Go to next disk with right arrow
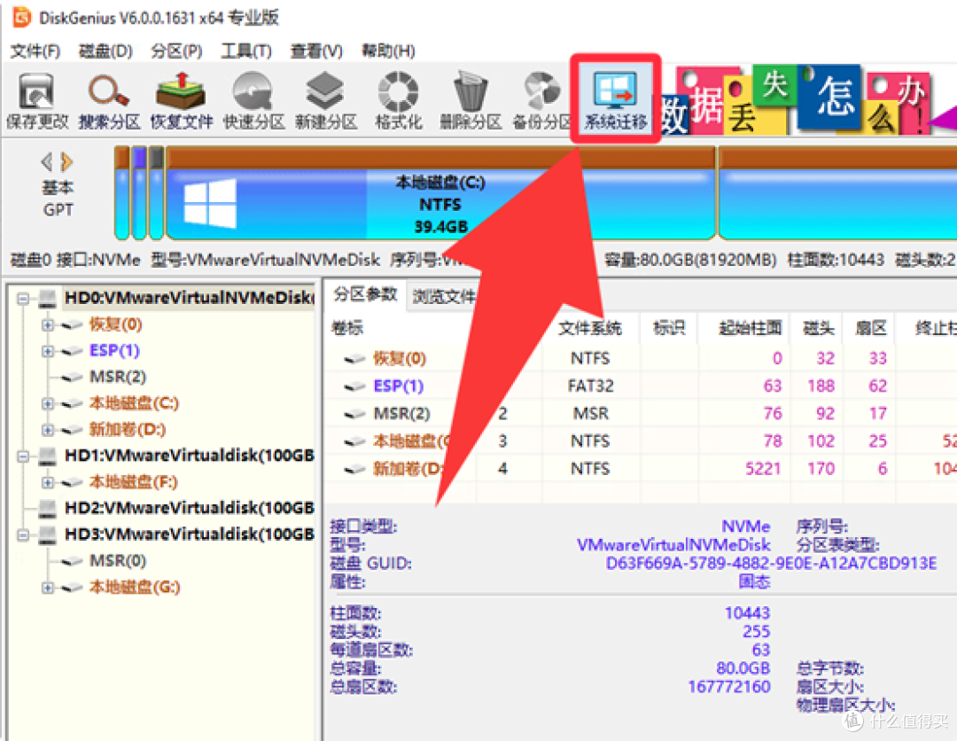Image resolution: width=957 pixels, height=741 pixels. [66, 161]
